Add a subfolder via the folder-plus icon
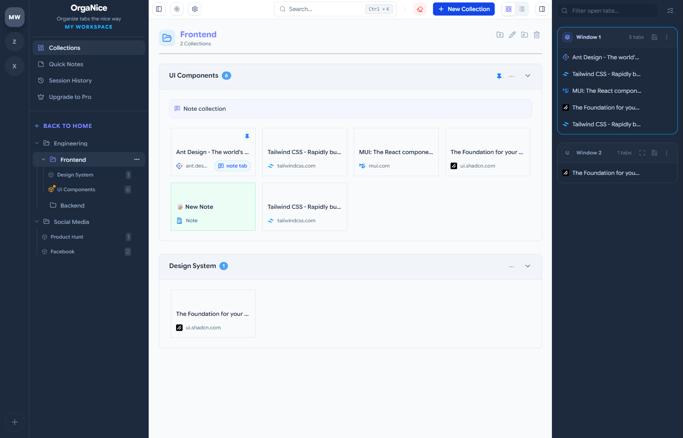 coord(500,35)
